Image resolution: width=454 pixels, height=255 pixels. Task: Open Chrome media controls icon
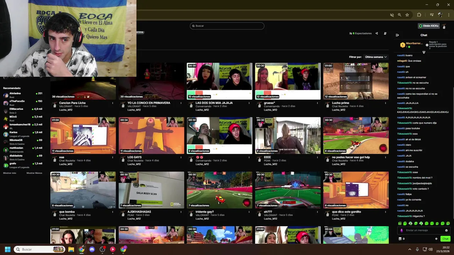coord(432,15)
